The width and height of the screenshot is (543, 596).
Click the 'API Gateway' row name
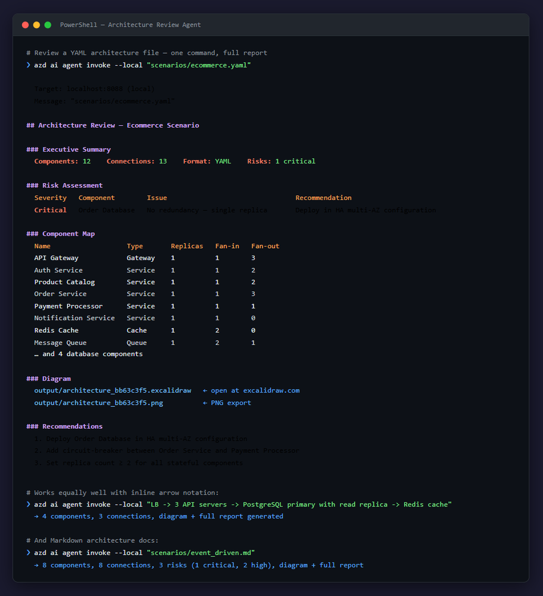click(56, 258)
